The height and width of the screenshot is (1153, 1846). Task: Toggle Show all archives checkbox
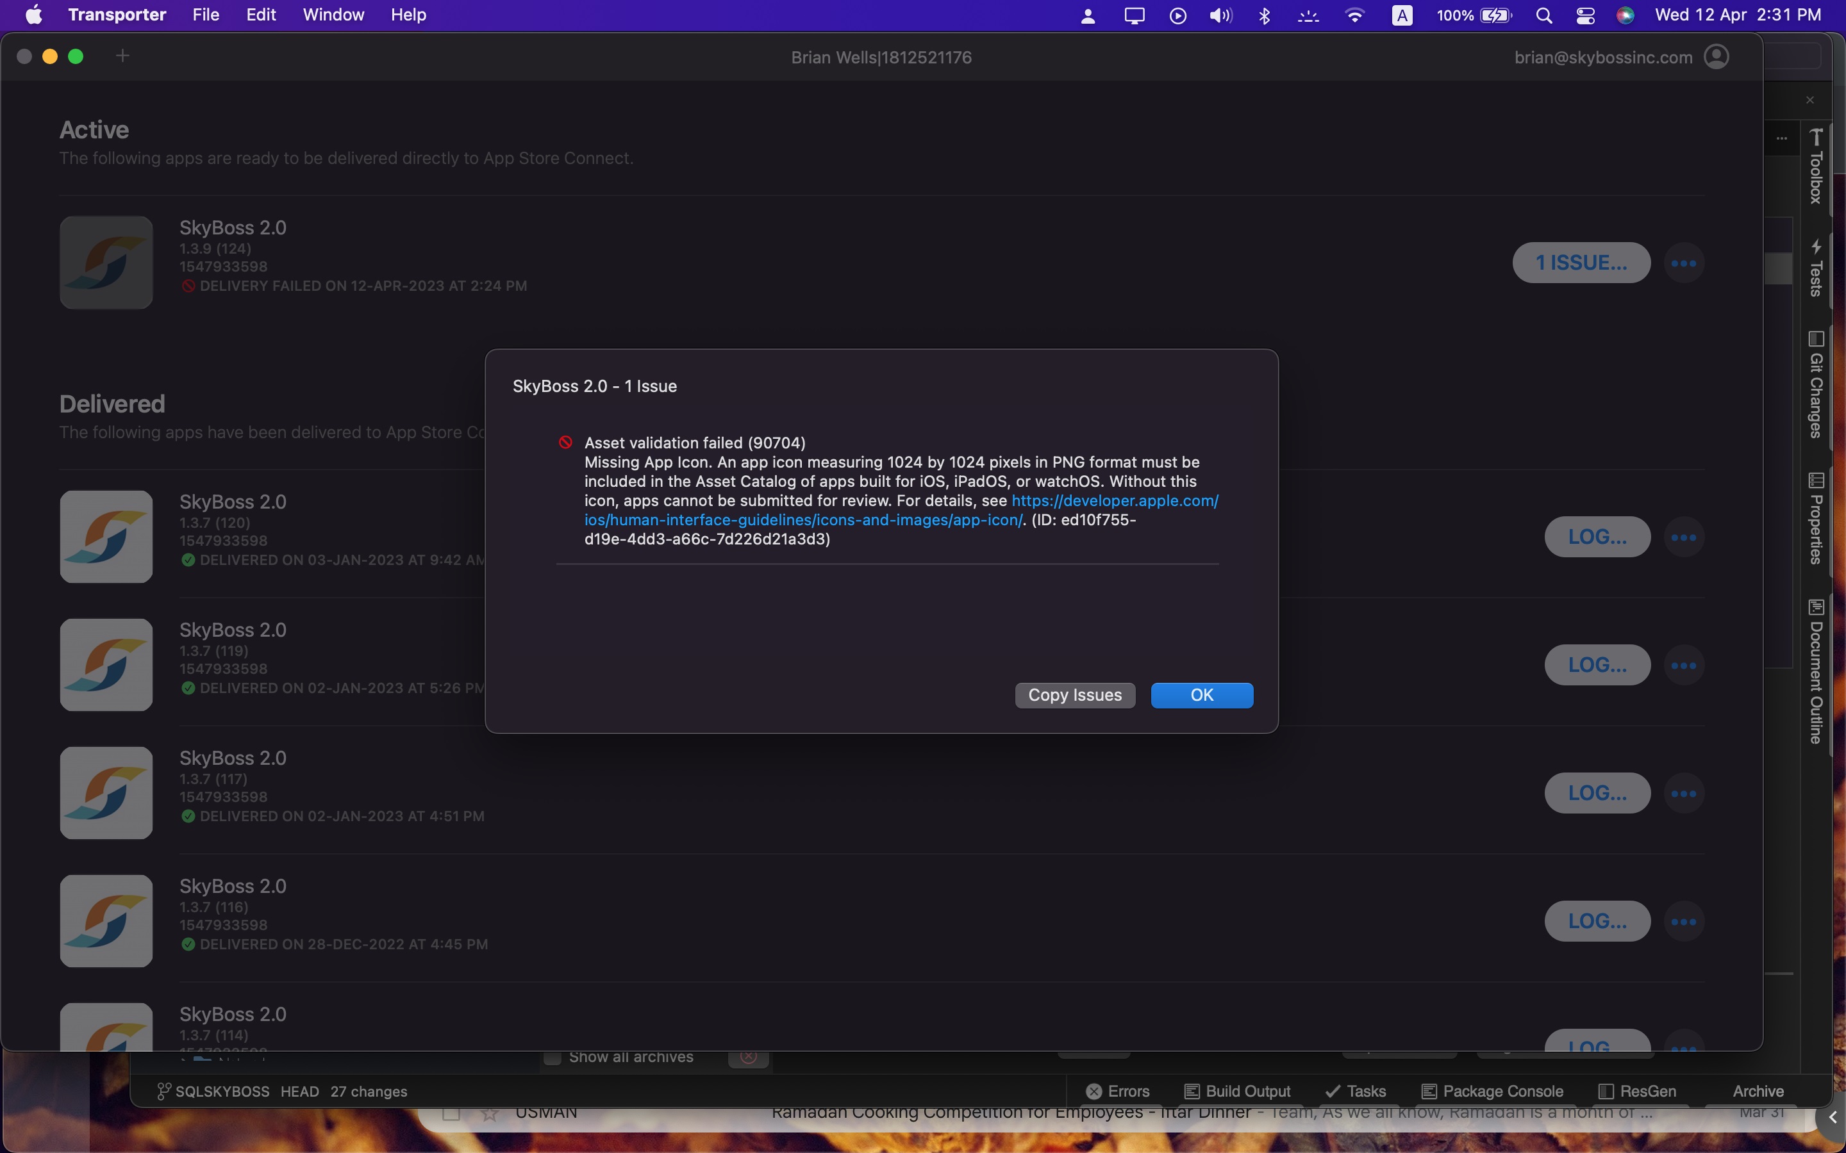tap(553, 1058)
